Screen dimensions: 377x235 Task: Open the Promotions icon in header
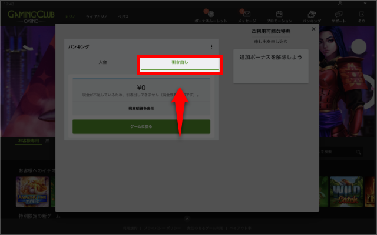280,14
